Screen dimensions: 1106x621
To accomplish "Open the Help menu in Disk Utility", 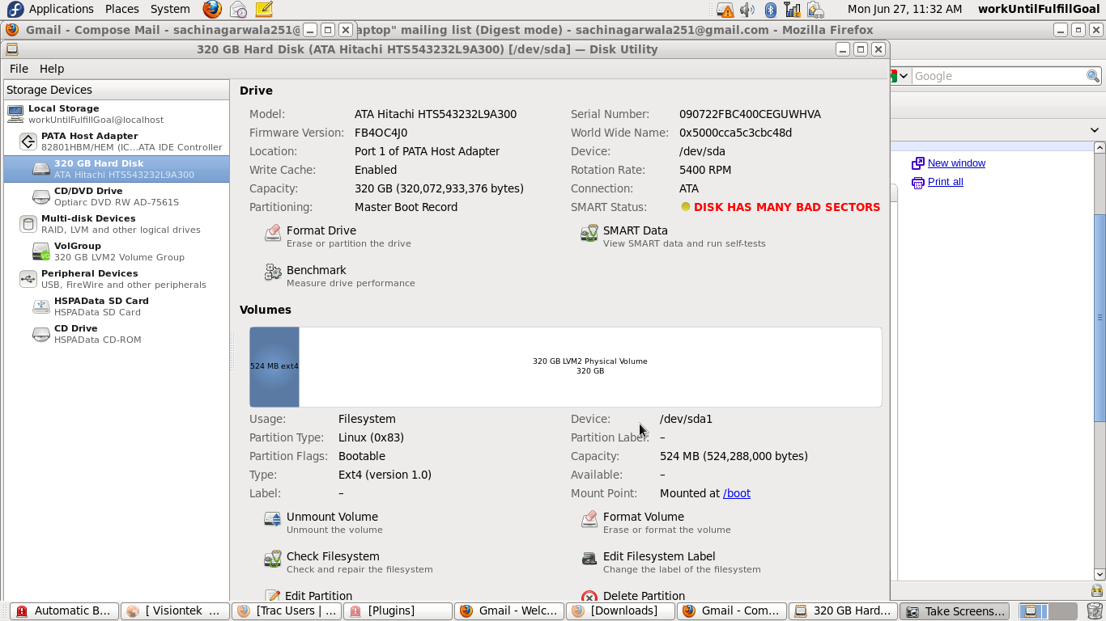I will coord(52,69).
